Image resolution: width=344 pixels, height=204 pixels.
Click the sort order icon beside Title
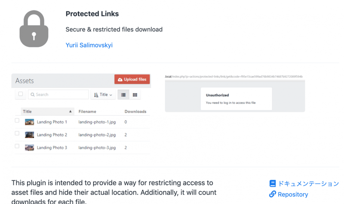96,95
